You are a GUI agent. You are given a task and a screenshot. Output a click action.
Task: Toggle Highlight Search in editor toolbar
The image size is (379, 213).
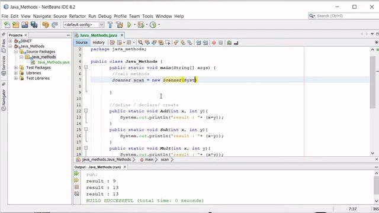coord(160,43)
